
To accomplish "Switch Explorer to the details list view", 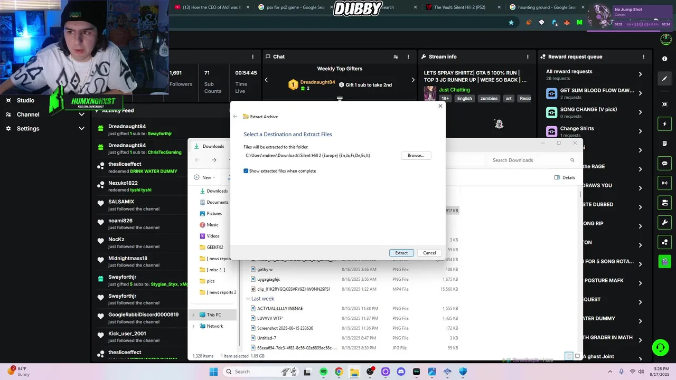I will pyautogui.click(x=569, y=356).
